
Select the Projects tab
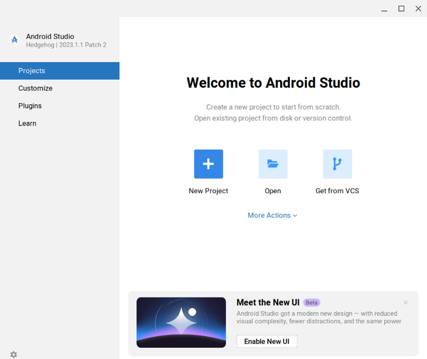pyautogui.click(x=60, y=71)
